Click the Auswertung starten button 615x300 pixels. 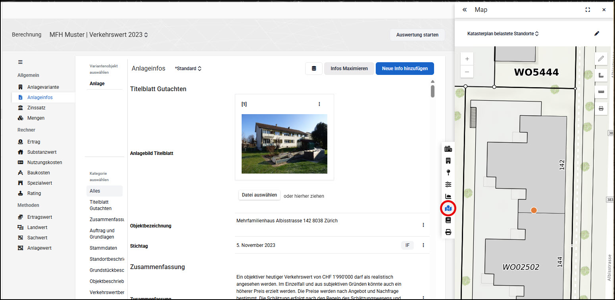coord(417,35)
